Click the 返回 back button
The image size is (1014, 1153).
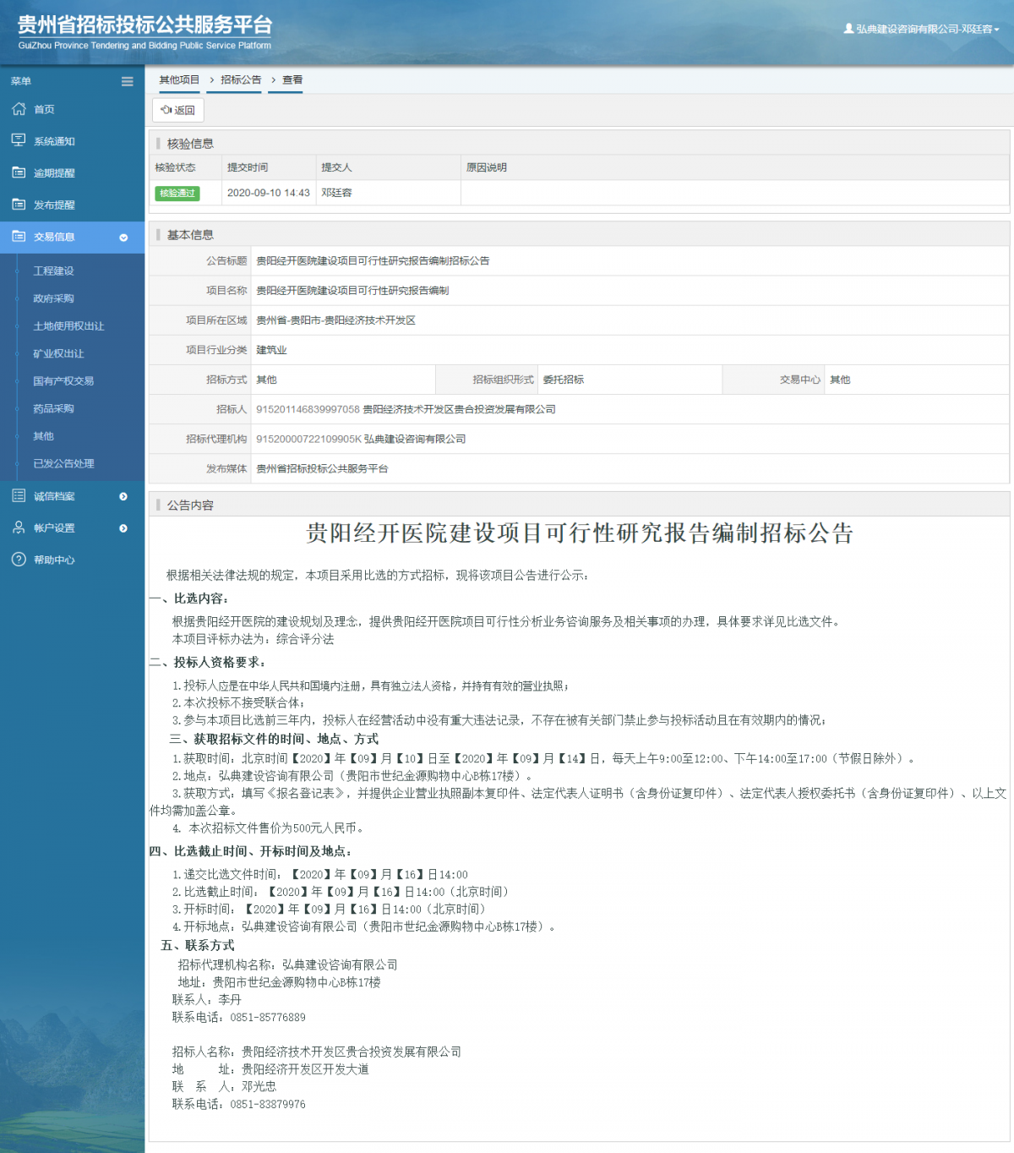(177, 109)
